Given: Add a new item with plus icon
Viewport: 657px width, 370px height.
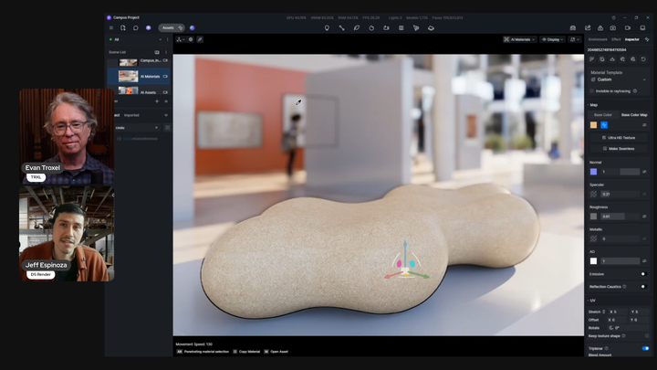Looking at the screenshot, I should point(157,101).
